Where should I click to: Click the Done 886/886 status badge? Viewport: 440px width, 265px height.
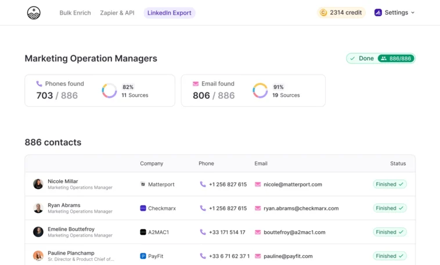coord(380,58)
